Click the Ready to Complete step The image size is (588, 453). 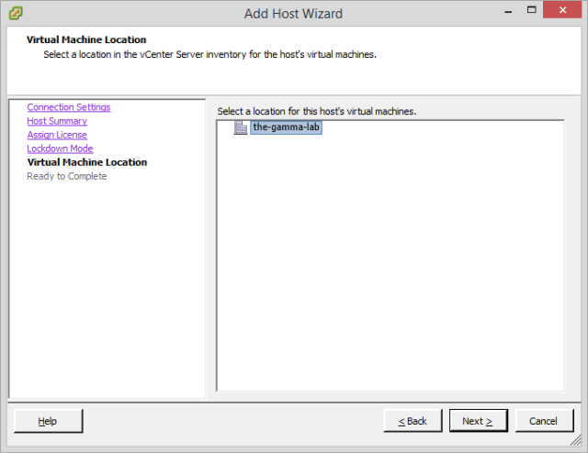pyautogui.click(x=67, y=176)
